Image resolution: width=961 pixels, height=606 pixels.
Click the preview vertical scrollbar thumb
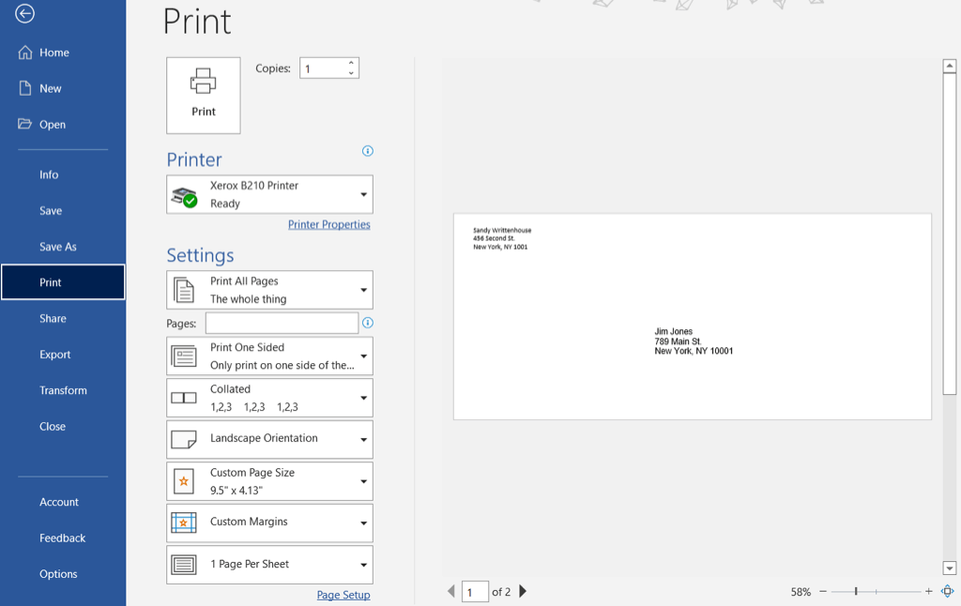[x=950, y=235]
